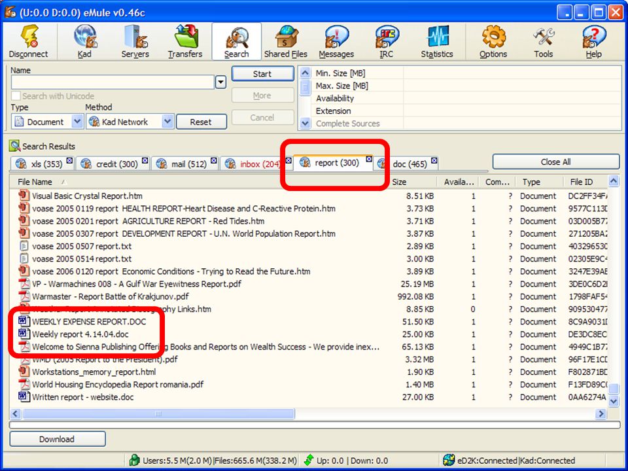This screenshot has width=628, height=471.
Task: Click the horizontal scrollbar thumb in results
Action: point(158,413)
